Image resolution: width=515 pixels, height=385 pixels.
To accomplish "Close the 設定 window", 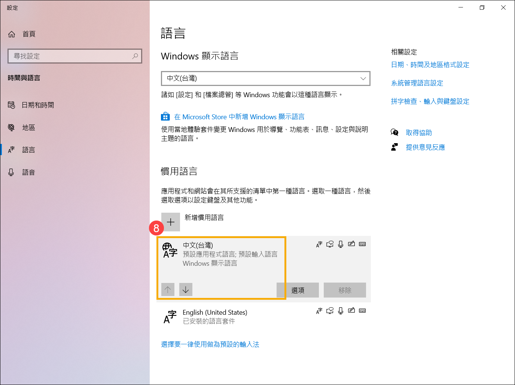I will 503,7.
